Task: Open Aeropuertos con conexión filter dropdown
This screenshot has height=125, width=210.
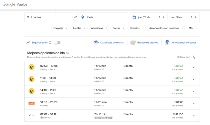Action: [167, 28]
